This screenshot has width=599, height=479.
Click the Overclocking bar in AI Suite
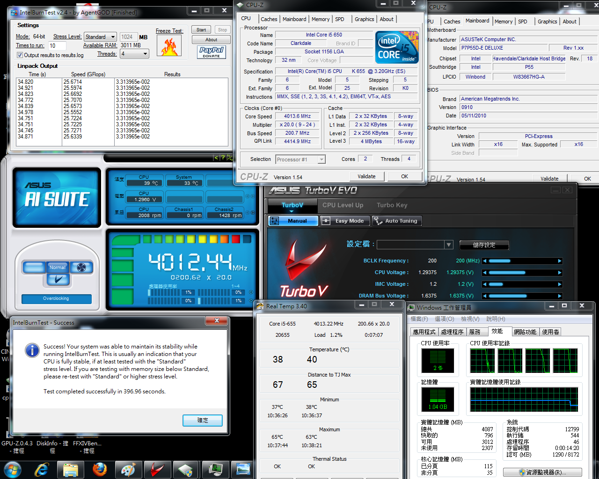[56, 299]
